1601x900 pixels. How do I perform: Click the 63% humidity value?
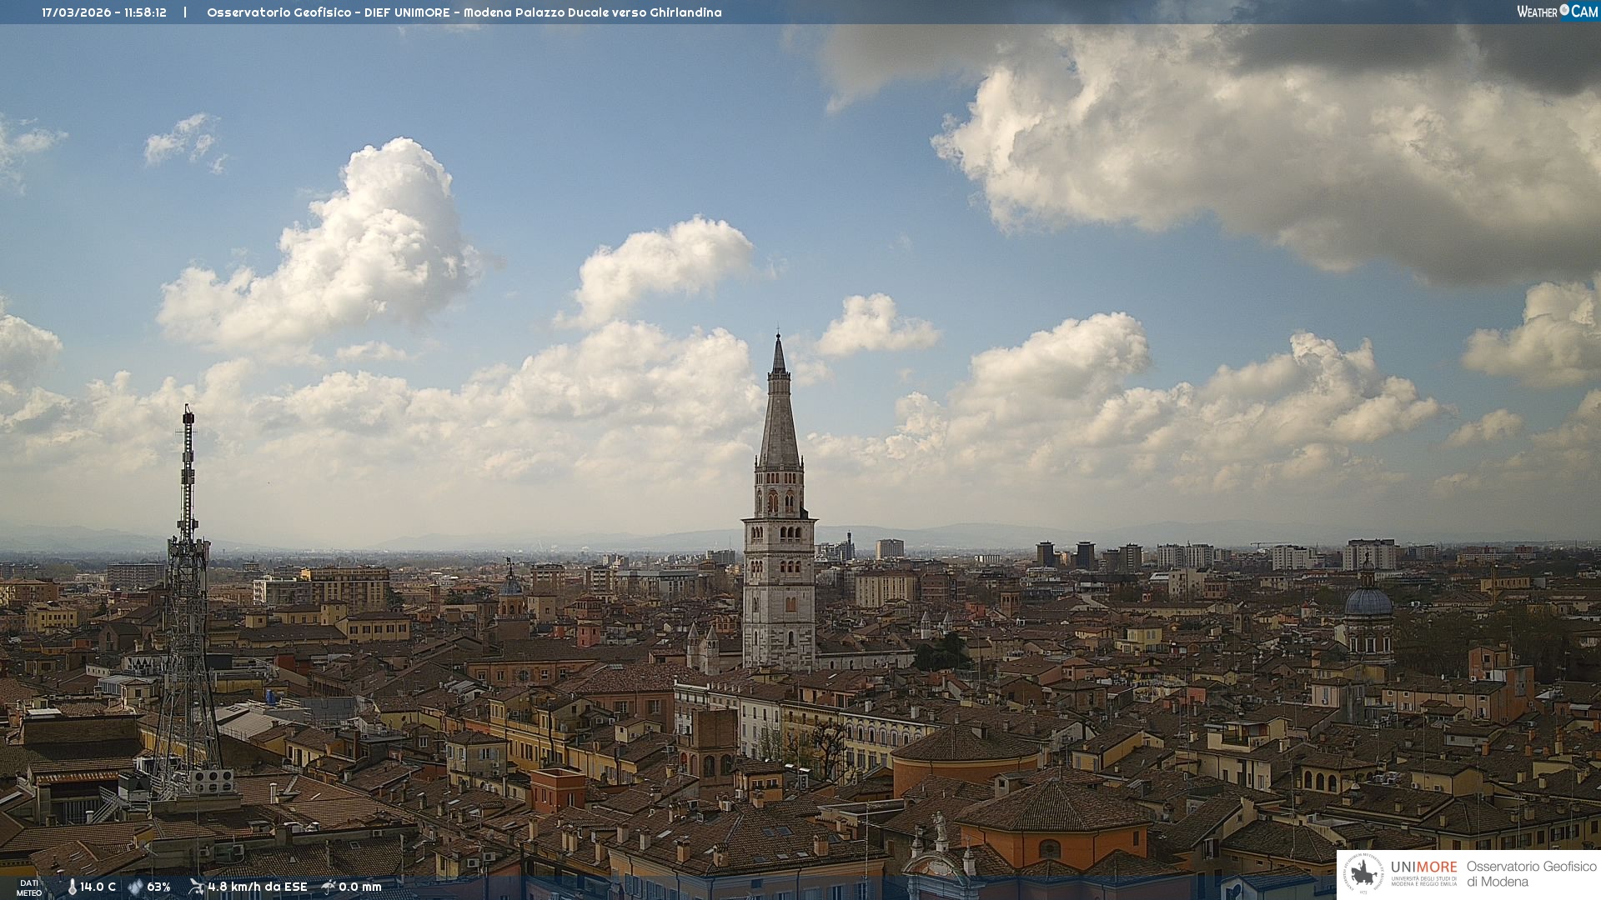[158, 887]
